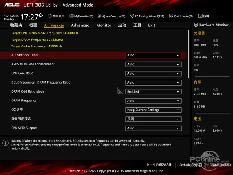Screen dimensions: 233x175
Task: Open the Monitor tab
Action: 104,25
